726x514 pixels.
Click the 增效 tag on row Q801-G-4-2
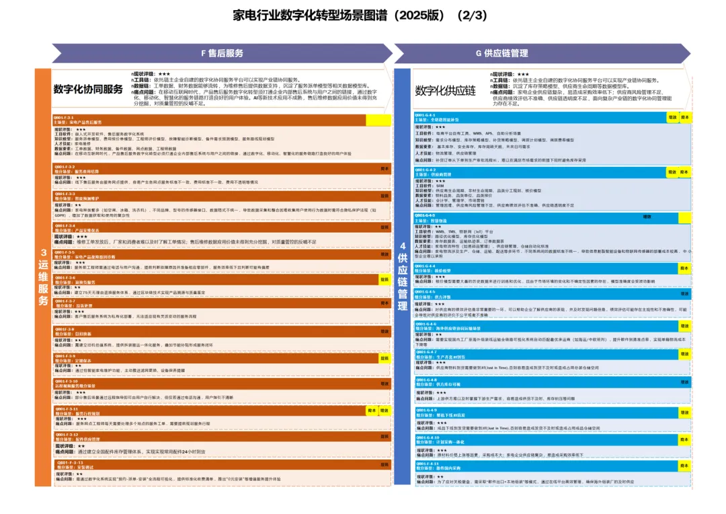click(672, 172)
